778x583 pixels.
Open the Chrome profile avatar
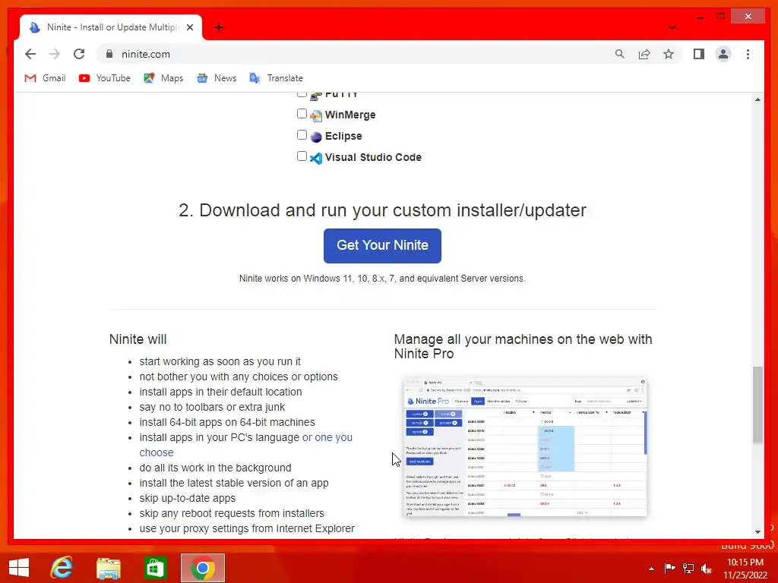[723, 54]
